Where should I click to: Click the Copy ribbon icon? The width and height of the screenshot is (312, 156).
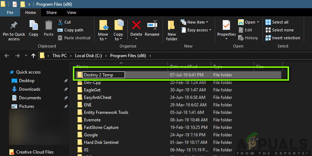pos(33,25)
